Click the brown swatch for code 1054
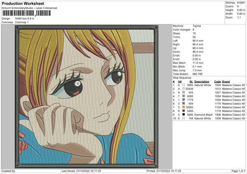This screenshot has width=247, height=174. [x=184, y=96]
